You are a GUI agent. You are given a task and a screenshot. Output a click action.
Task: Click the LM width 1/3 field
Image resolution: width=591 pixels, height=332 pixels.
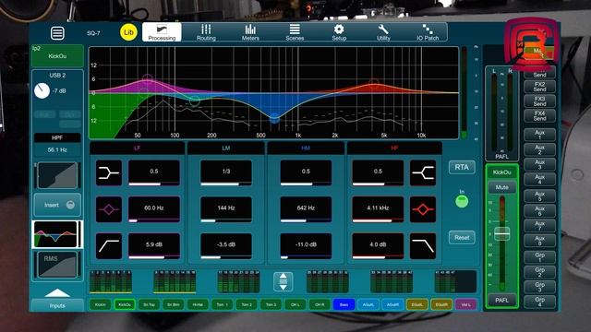point(226,172)
